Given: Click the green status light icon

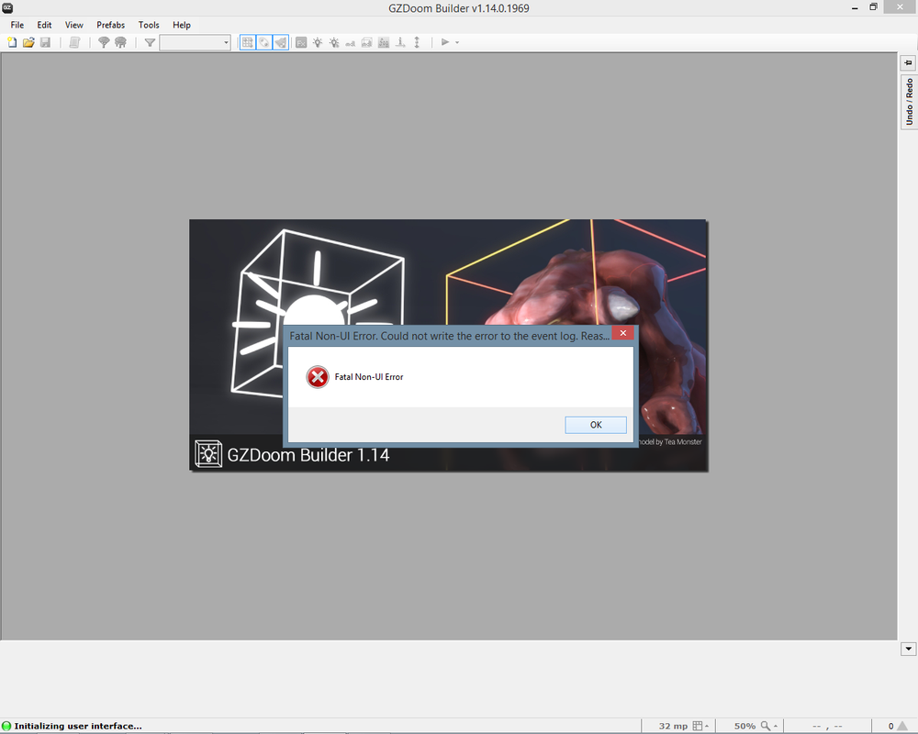Looking at the screenshot, I should tap(6, 726).
